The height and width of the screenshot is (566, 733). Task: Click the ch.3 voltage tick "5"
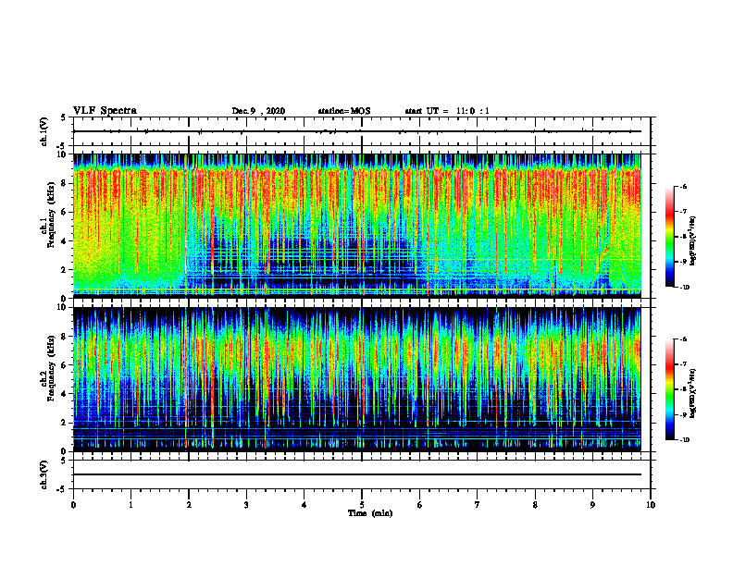[x=64, y=461]
